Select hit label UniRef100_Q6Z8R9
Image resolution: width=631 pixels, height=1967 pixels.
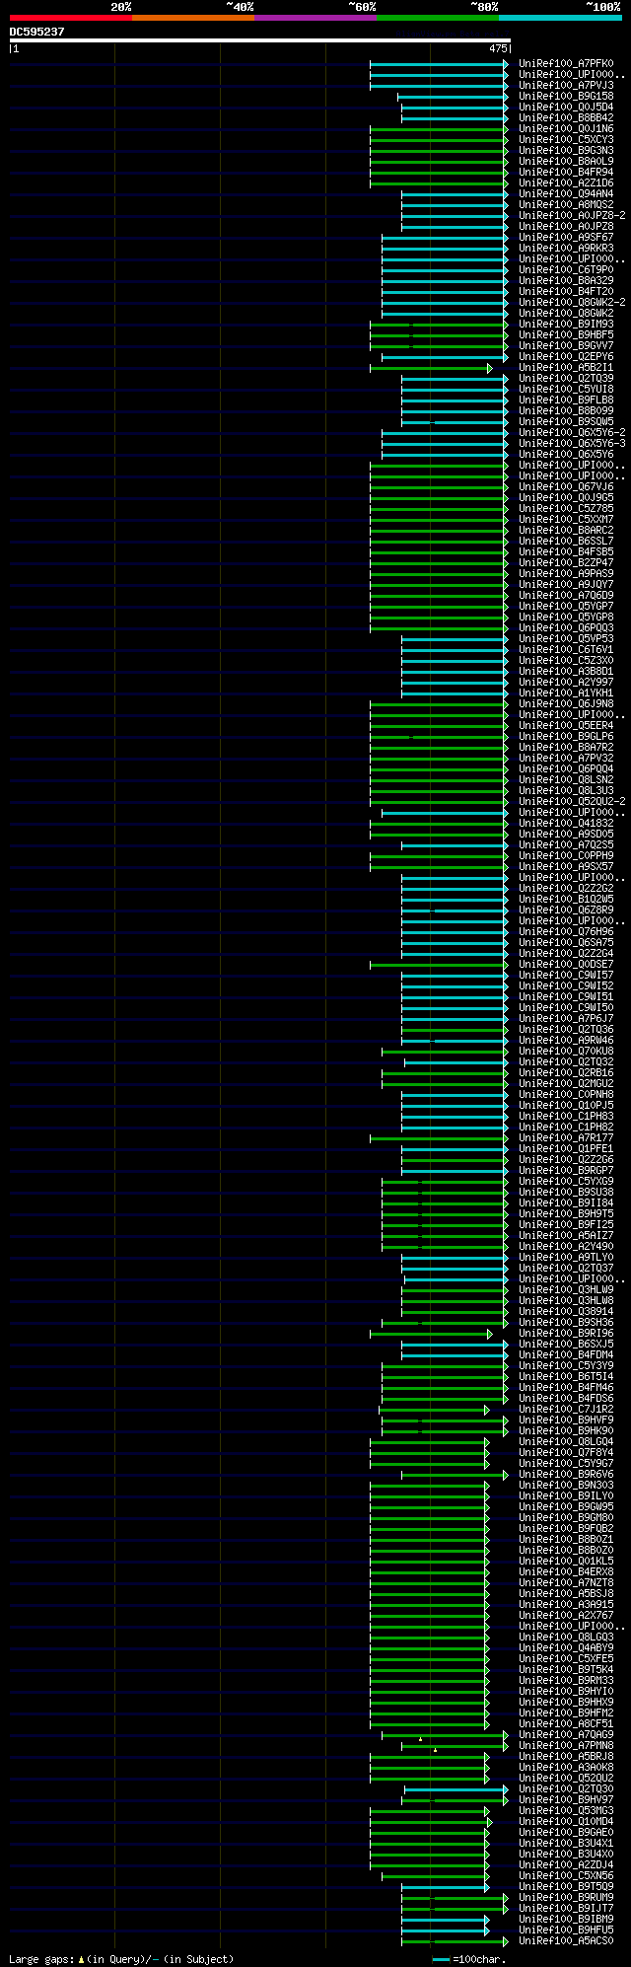click(566, 911)
